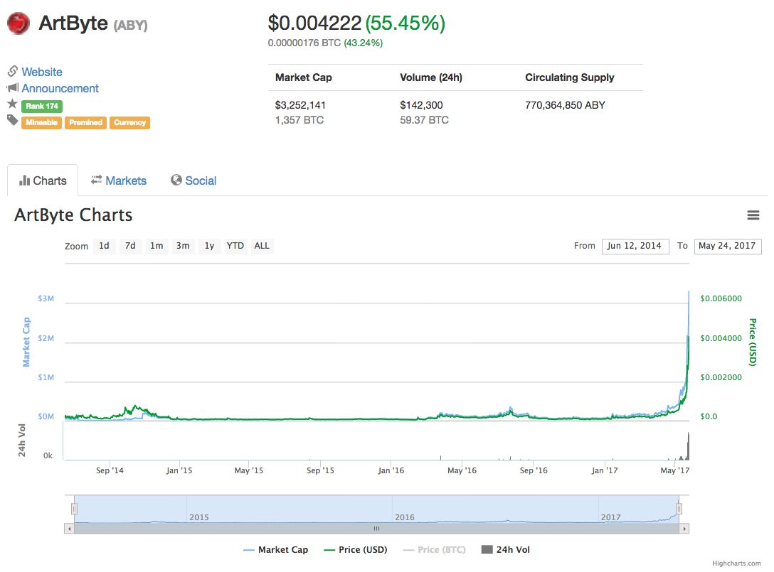This screenshot has width=774, height=572.
Task: Click the Premined tag
Action: pos(86,122)
